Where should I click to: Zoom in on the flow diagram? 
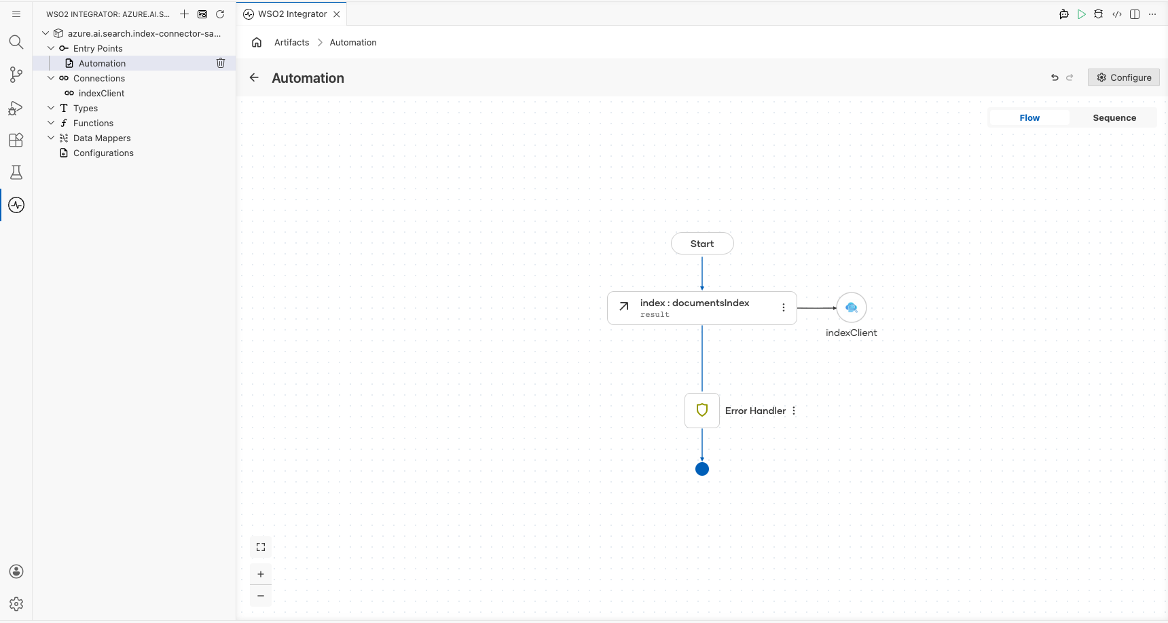point(261,574)
